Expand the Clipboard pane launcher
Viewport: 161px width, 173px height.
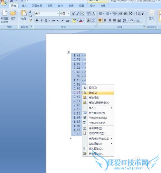pyautogui.click(x=32, y=26)
